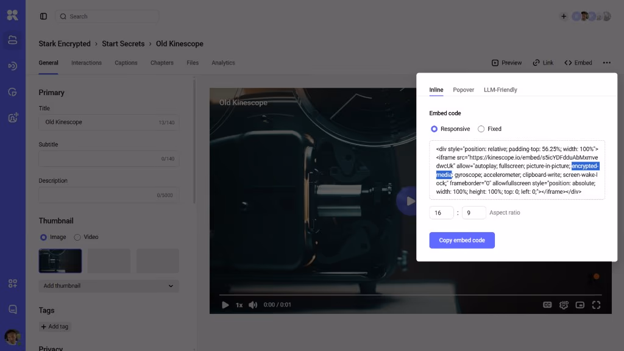This screenshot has height=351, width=624.
Task: Focus the Search field
Action: point(107,16)
